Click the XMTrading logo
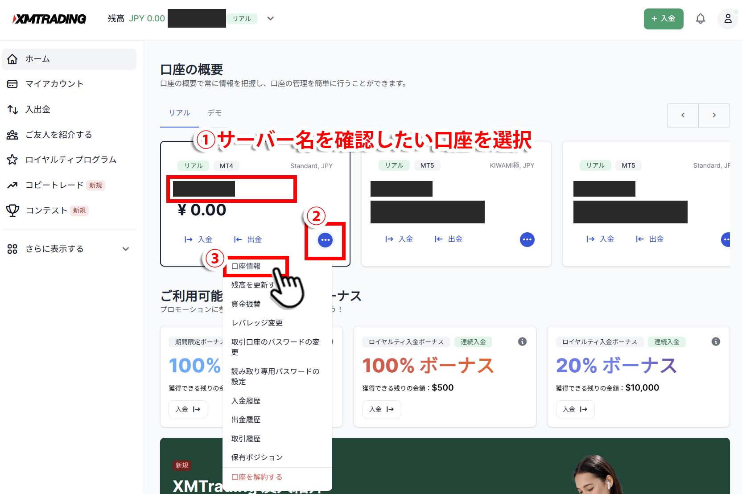The height and width of the screenshot is (494, 742). click(49, 19)
